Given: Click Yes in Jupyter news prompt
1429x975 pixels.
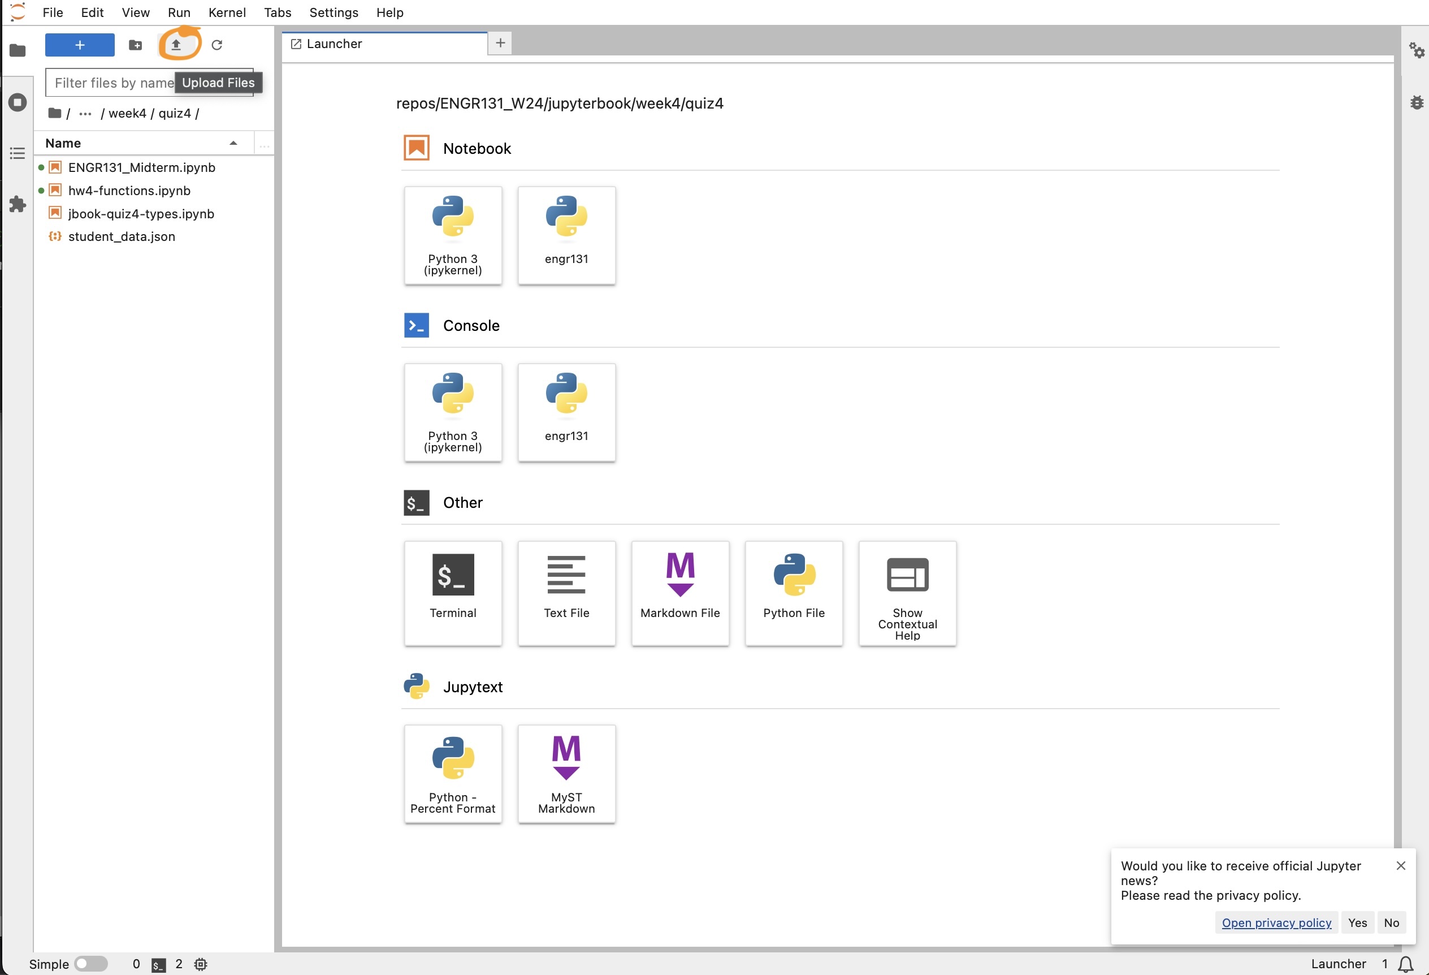Looking at the screenshot, I should 1358,923.
